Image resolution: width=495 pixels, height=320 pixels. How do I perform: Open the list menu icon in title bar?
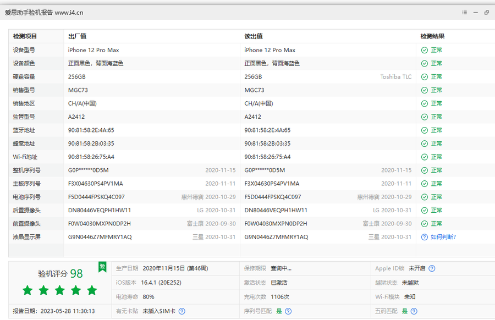464,13
